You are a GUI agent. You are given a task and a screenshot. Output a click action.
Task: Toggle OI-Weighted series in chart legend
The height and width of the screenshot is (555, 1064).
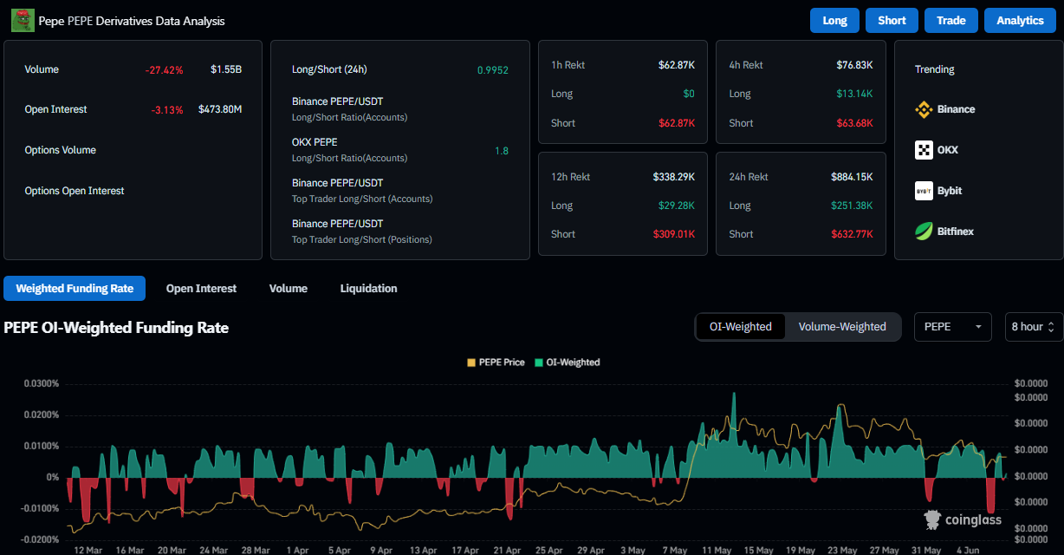[x=567, y=362]
